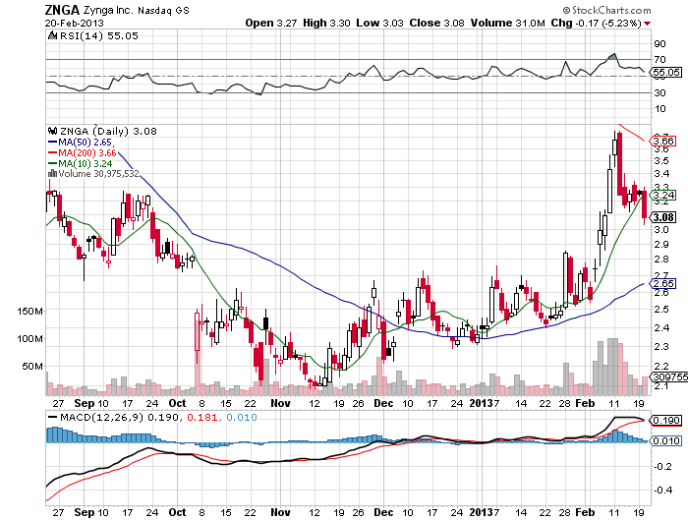The image size is (688, 521).
Task: Click the bold 3.08 last-price tag
Action: coord(663,217)
